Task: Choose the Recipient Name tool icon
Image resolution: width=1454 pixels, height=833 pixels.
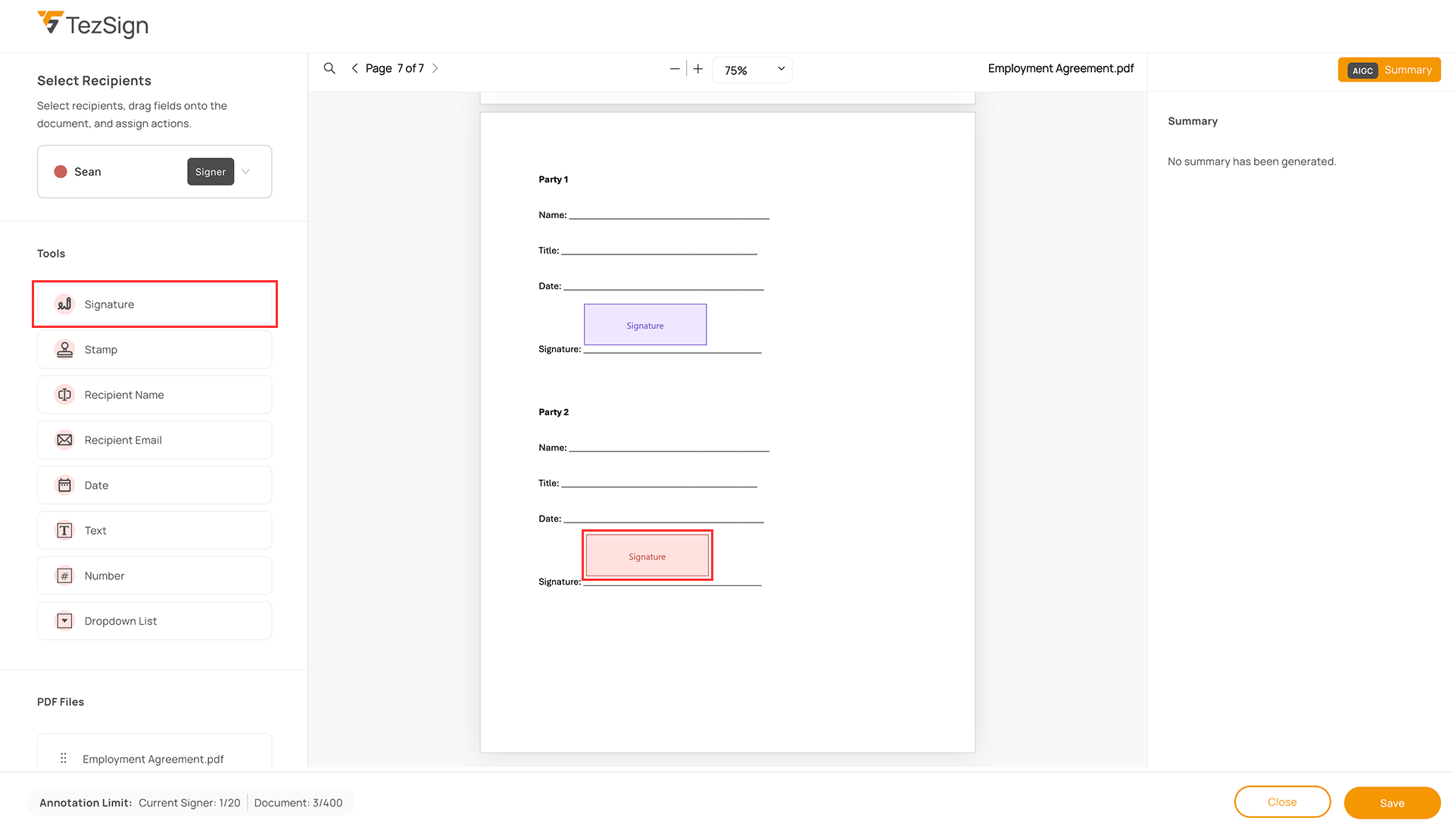Action: 65,395
